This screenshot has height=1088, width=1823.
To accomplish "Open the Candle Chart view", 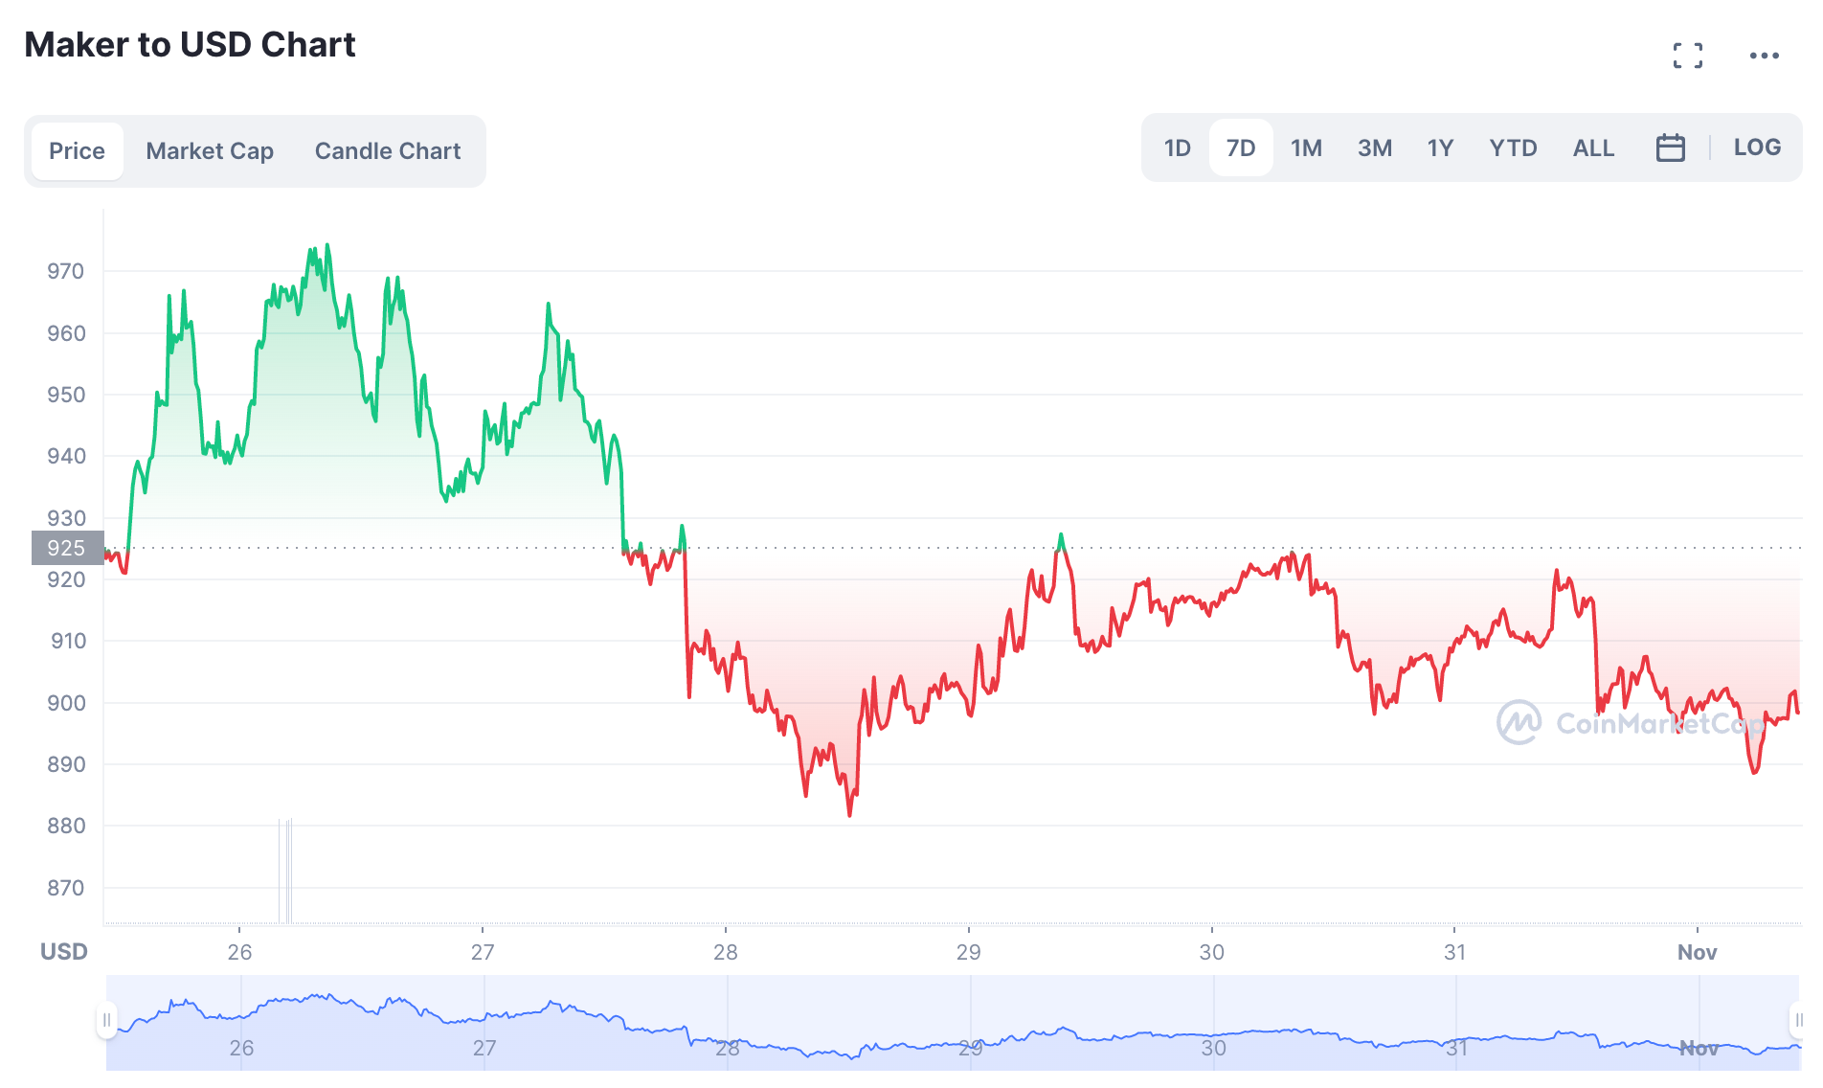I will pos(387,150).
